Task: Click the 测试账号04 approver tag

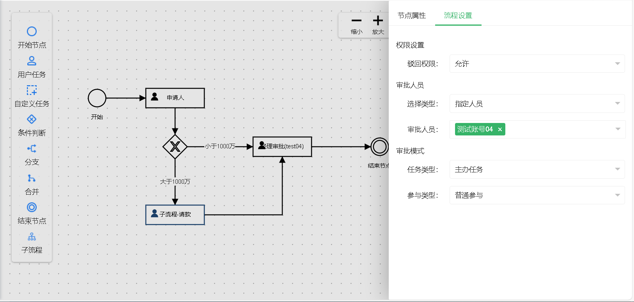Action: (x=480, y=129)
